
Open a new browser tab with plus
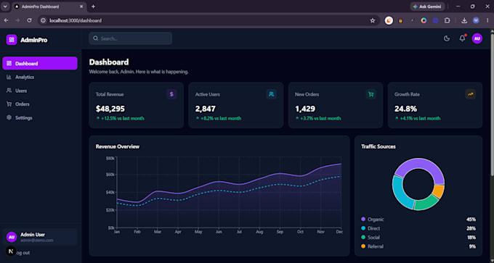[x=93, y=7]
